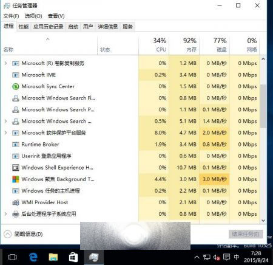Click the muted volume tray icon
The width and height of the screenshot is (273, 265).
tap(217, 258)
